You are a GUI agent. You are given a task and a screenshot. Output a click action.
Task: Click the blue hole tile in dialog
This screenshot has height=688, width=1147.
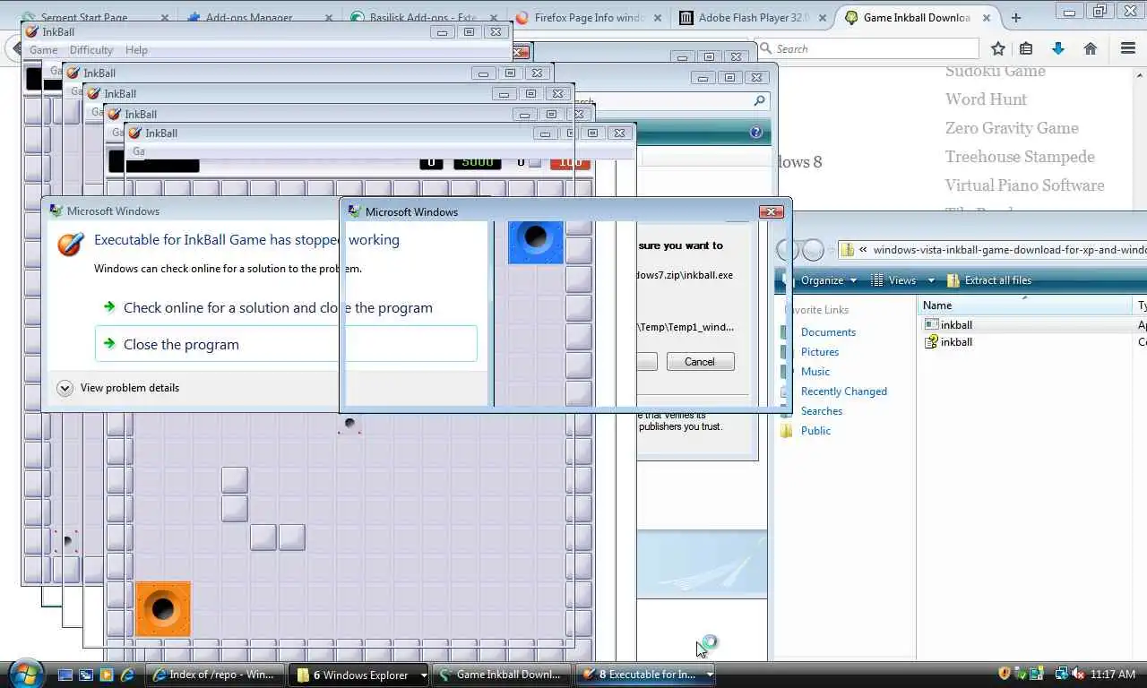pos(536,242)
